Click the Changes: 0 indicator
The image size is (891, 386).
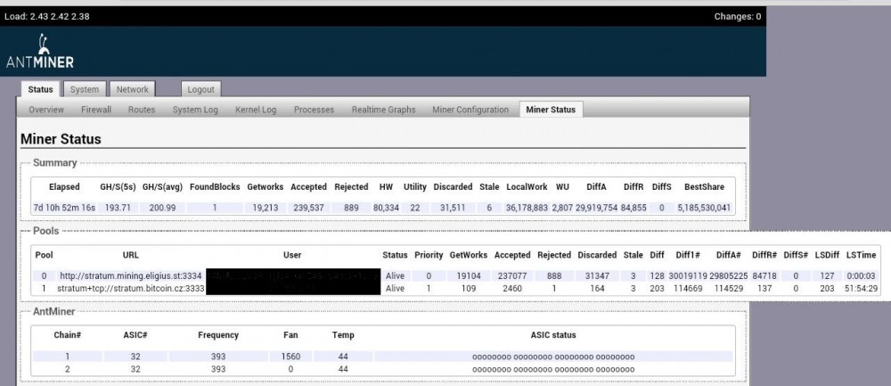[x=737, y=16]
